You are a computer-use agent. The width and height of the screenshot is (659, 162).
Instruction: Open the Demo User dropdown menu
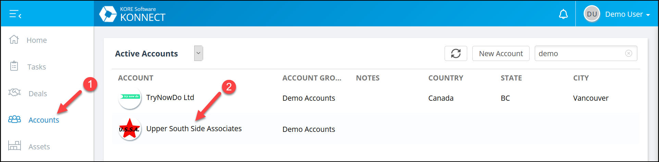627,14
